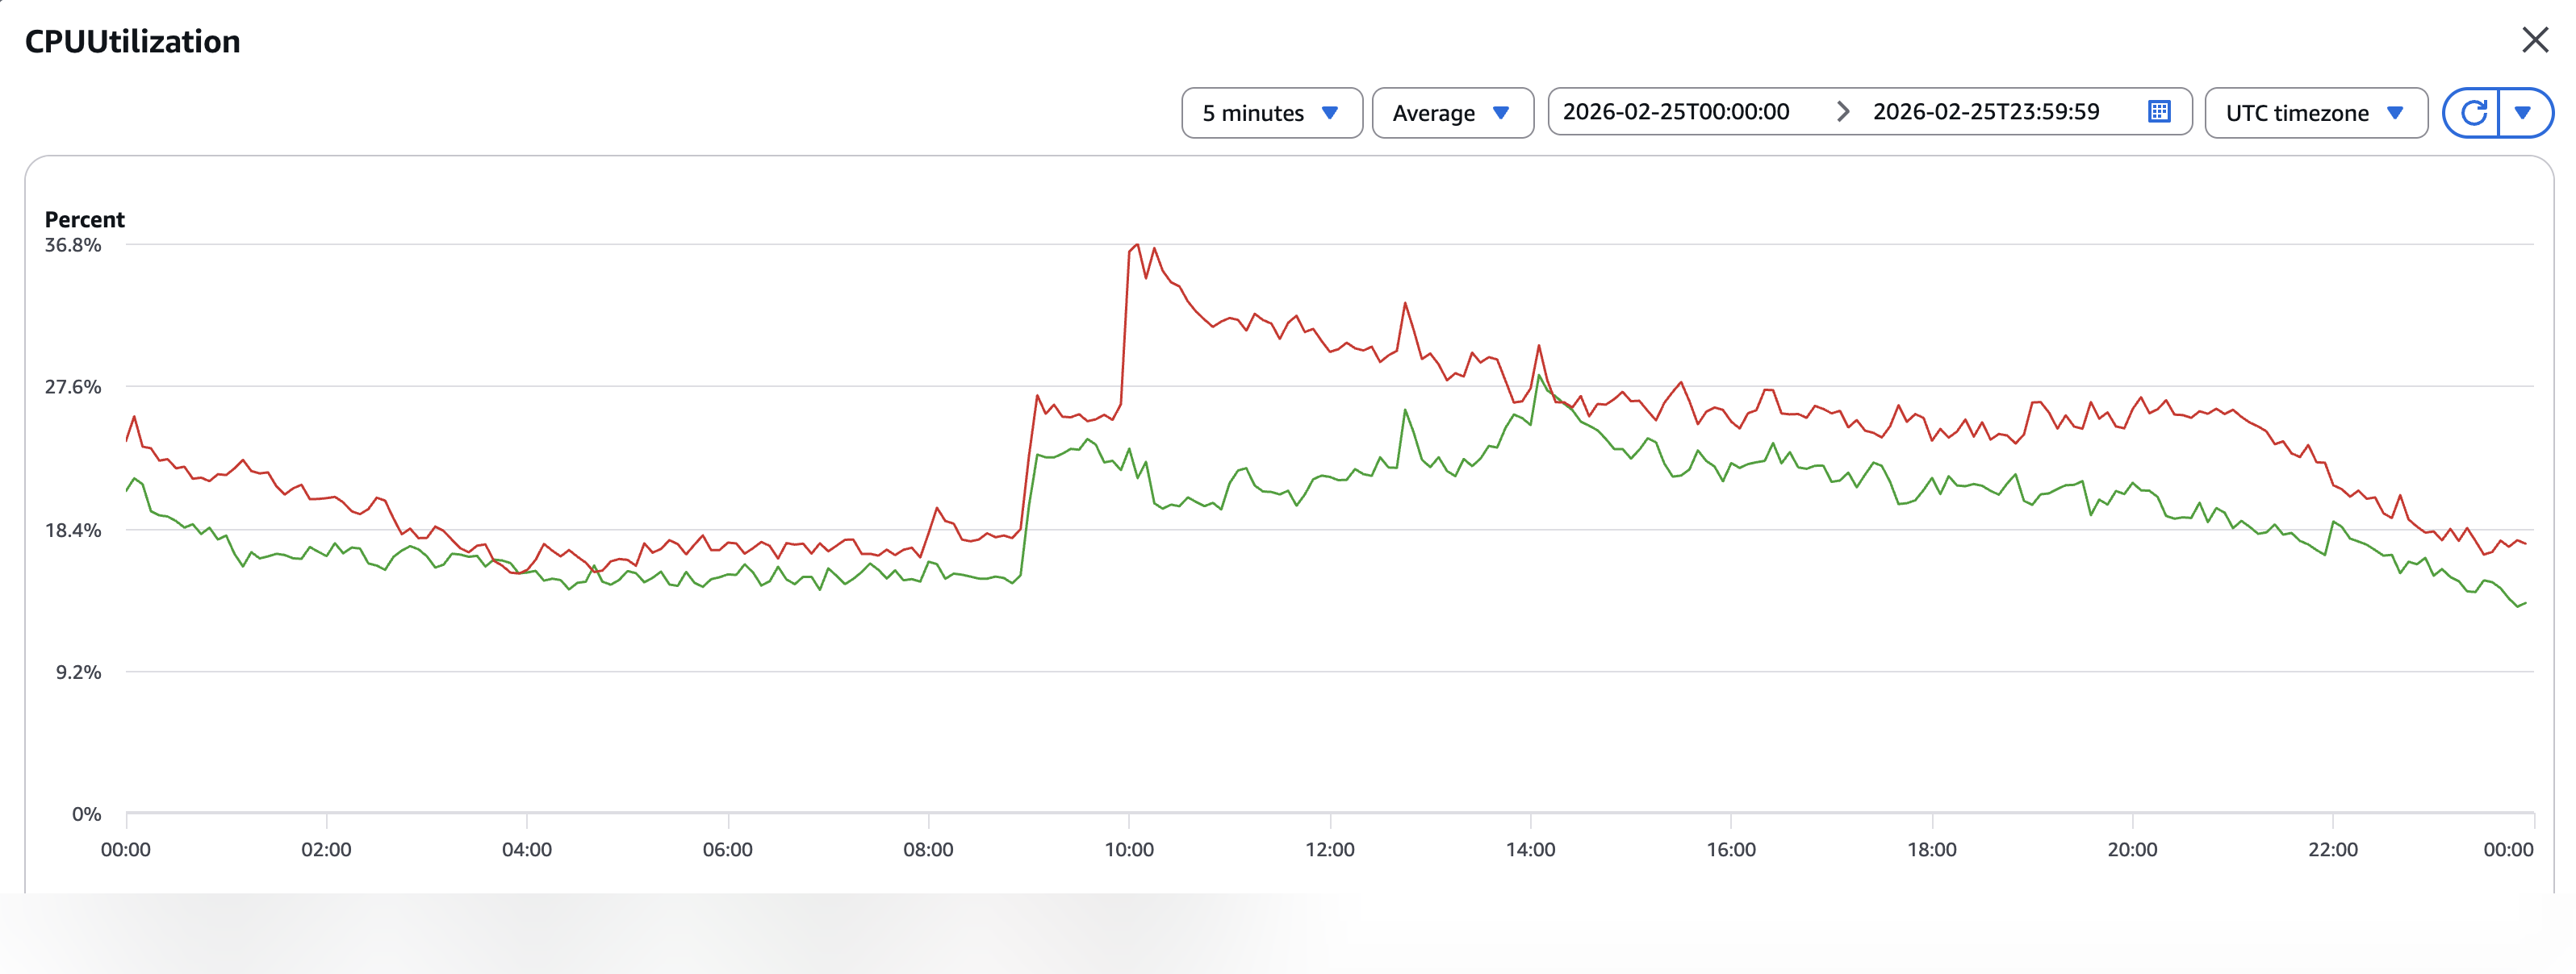Click the green line's highest peak
2576x974 pixels.
(x=1539, y=377)
